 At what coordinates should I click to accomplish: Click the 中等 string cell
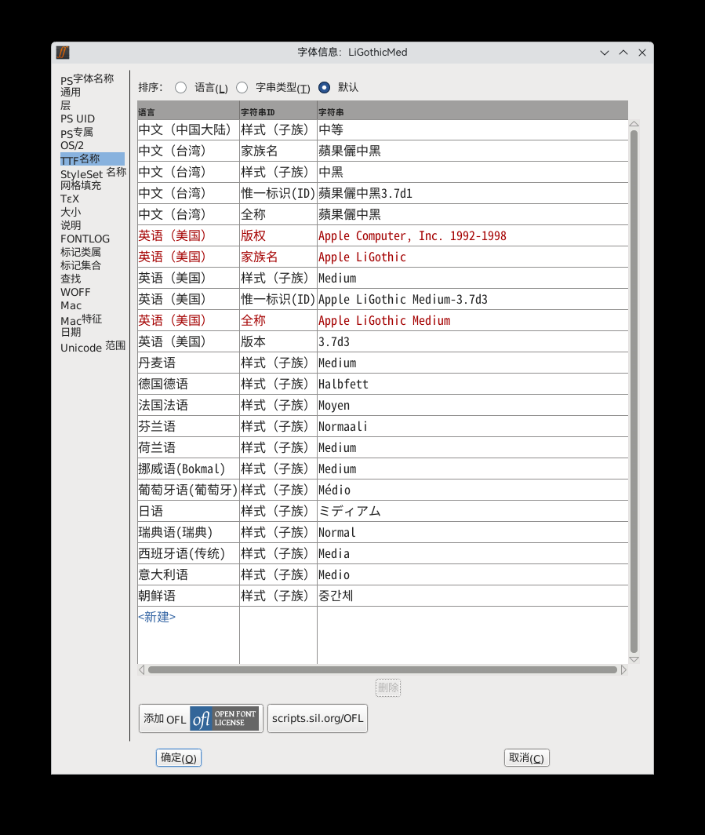click(472, 130)
